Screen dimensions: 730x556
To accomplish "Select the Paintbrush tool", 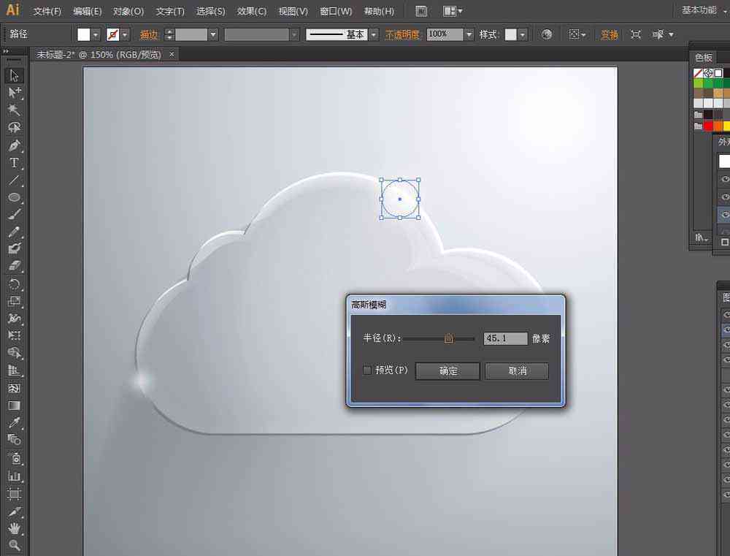I will 14,214.
